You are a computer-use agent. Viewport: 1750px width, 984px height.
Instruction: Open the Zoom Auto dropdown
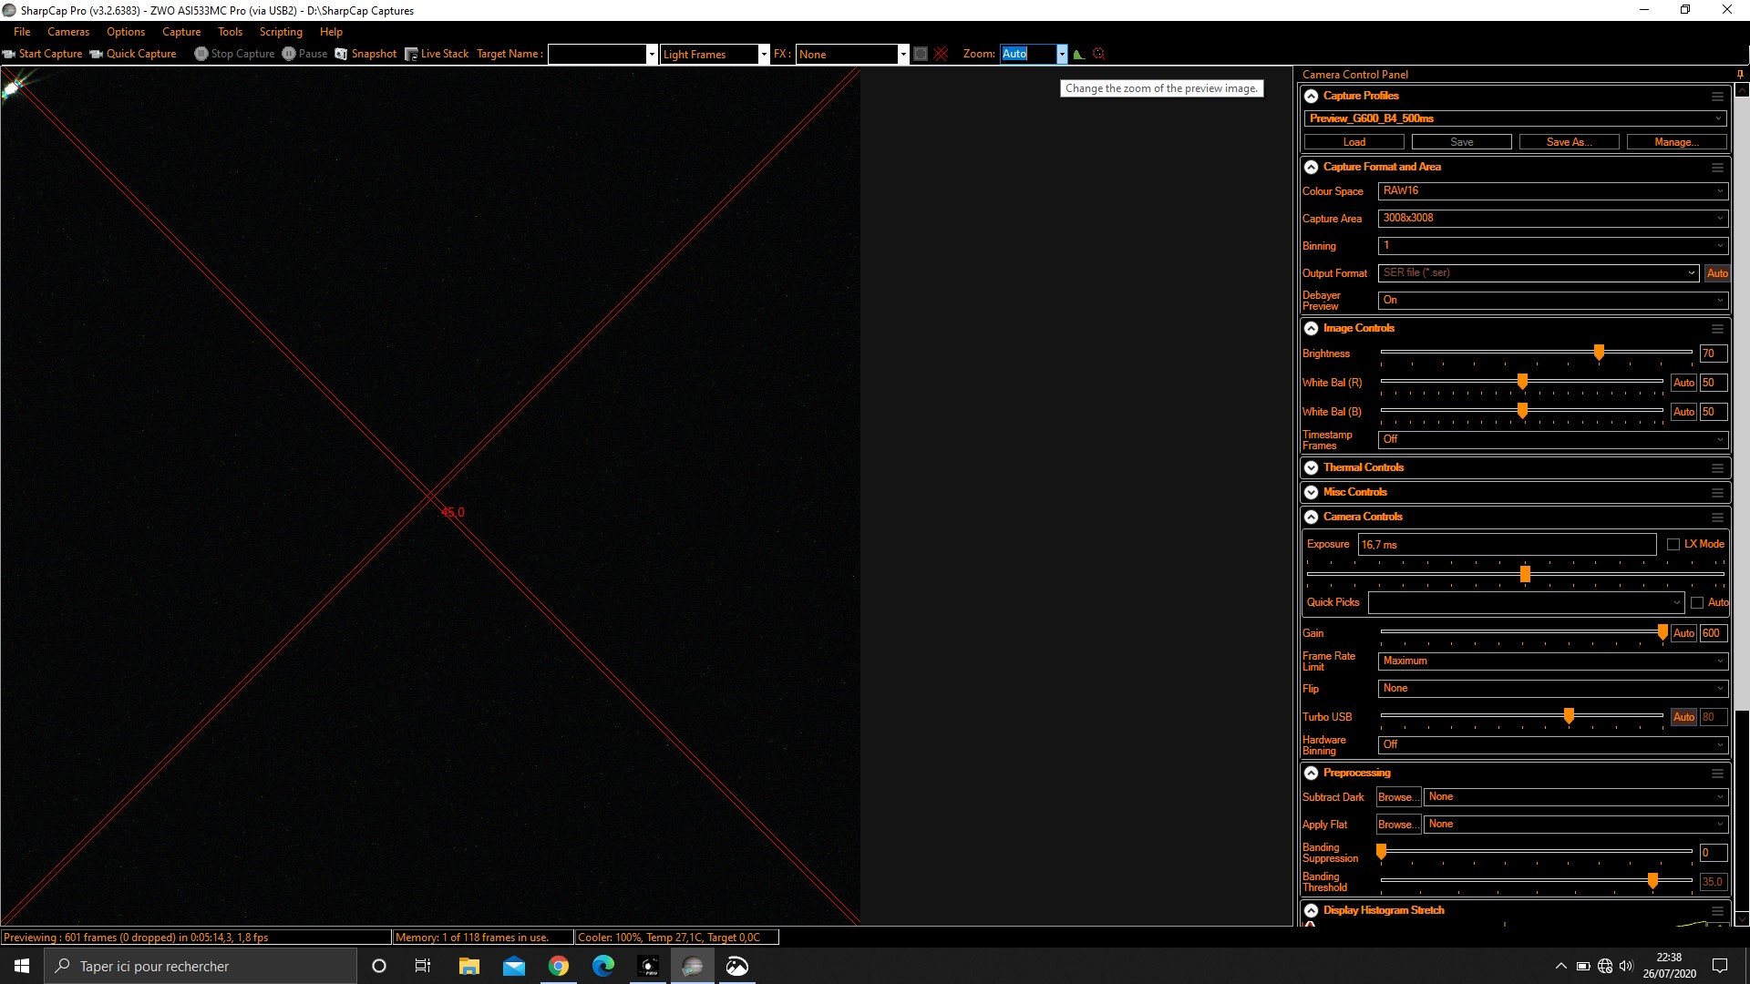(1062, 55)
